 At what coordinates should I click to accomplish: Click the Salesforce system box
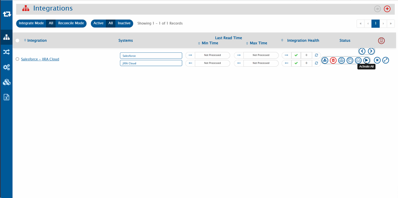[x=151, y=56]
